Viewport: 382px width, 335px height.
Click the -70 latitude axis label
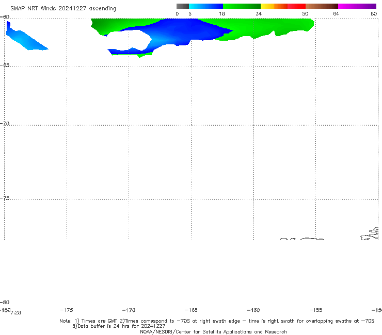coord(5,124)
